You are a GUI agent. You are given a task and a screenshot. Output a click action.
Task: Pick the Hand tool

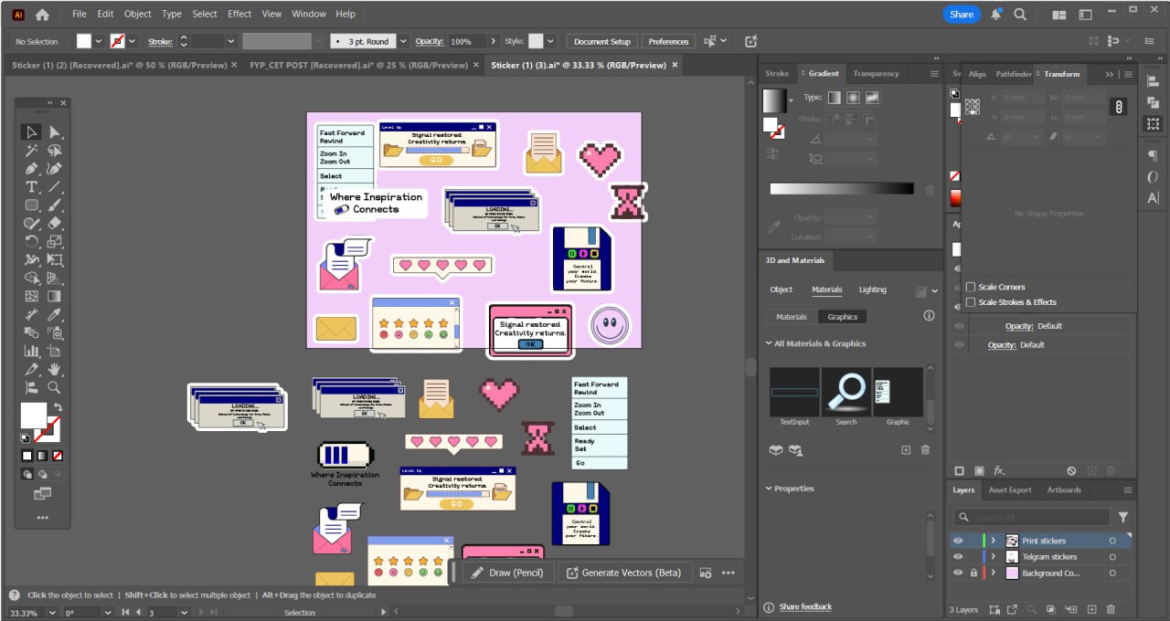[55, 369]
